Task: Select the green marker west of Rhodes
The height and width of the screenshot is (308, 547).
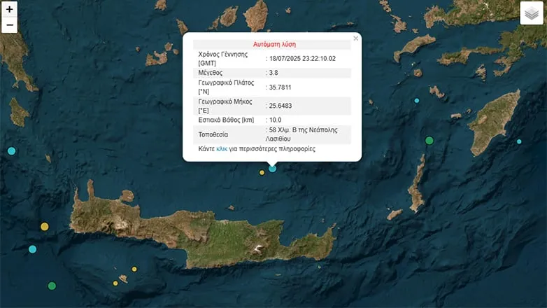Action: (x=429, y=141)
